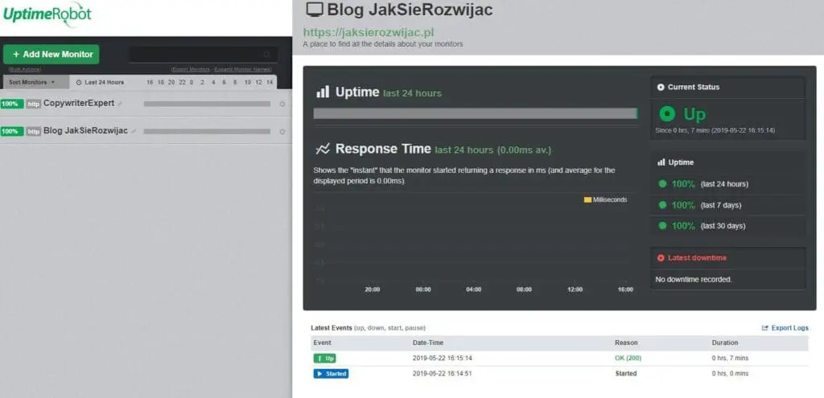This screenshot has height=398, width=824.
Task: Click the No downtime recorded text
Action: [x=693, y=279]
